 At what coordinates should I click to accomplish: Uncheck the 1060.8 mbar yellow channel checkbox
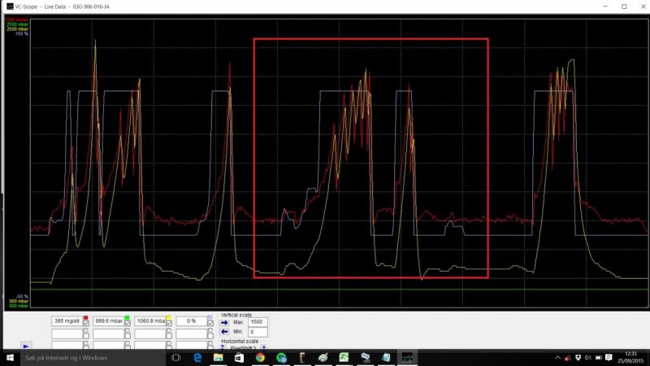point(169,323)
